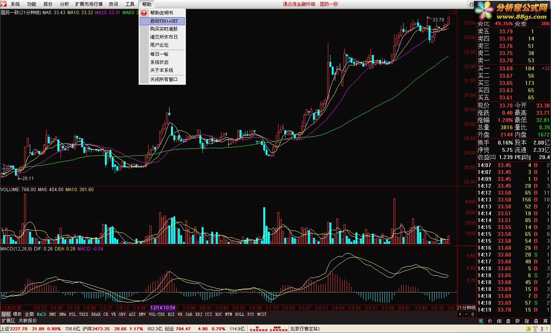Select the BOLL indicator tab
This screenshot has width=551, height=333.
click(240, 314)
